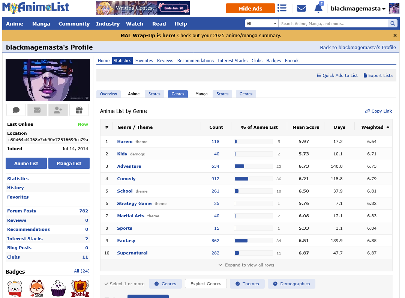Click the search magnifier button

(392, 24)
